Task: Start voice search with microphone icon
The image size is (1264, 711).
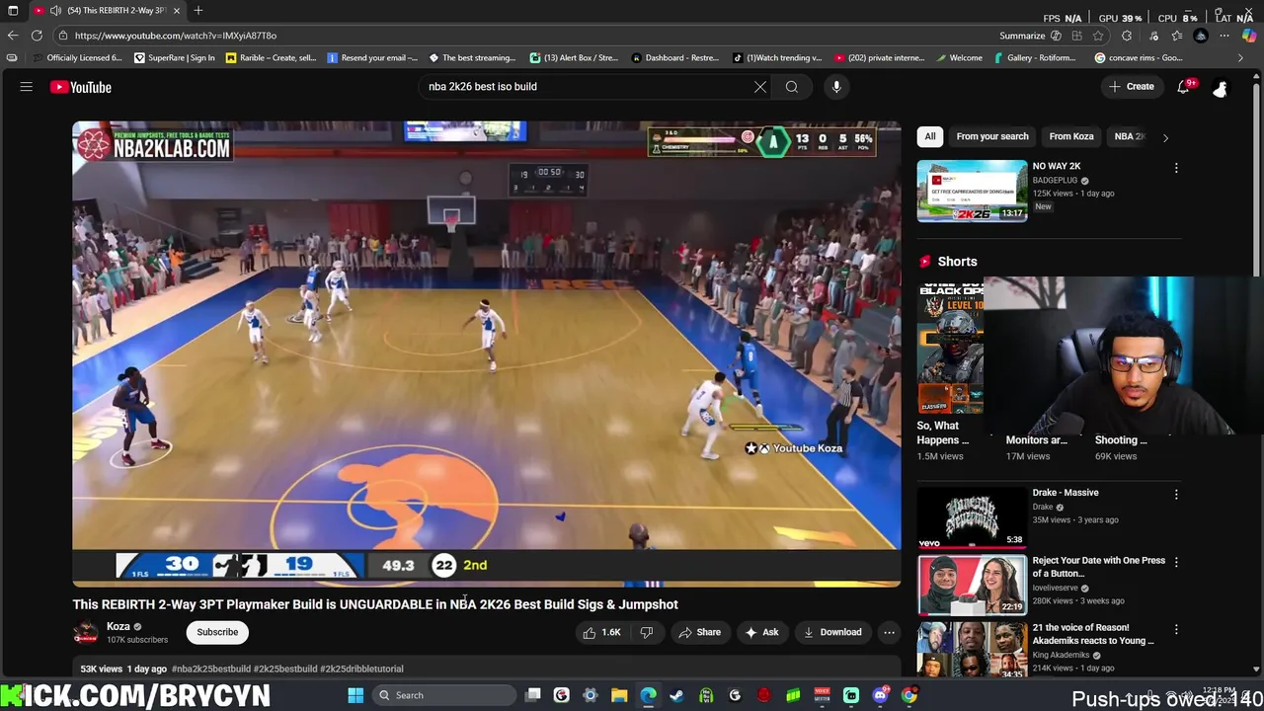Action: coord(836,87)
